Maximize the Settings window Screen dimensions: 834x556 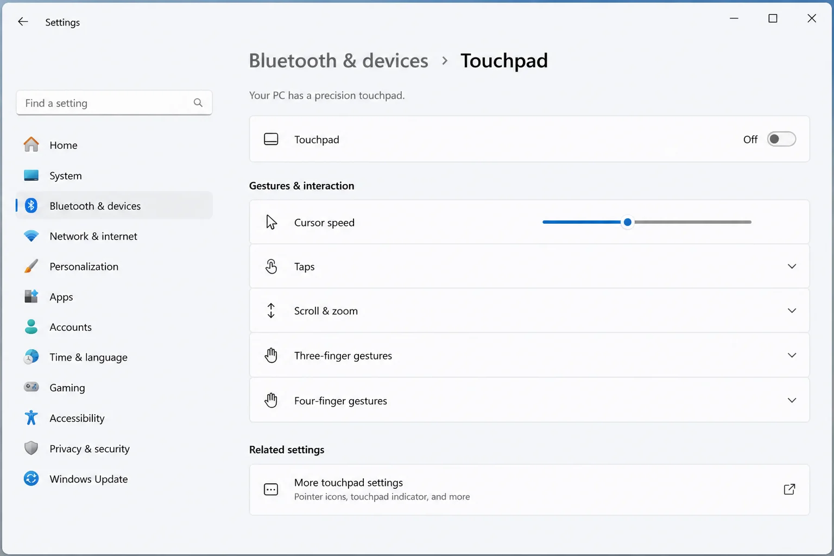click(773, 18)
